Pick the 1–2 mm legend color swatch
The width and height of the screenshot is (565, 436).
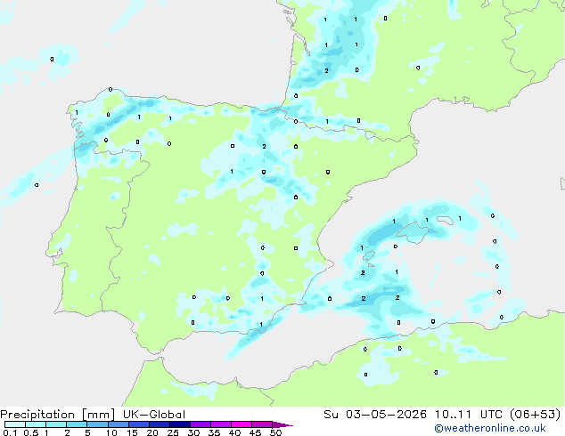click(x=56, y=424)
